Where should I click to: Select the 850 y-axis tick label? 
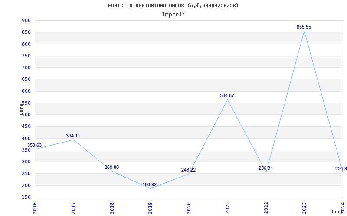click(26, 32)
